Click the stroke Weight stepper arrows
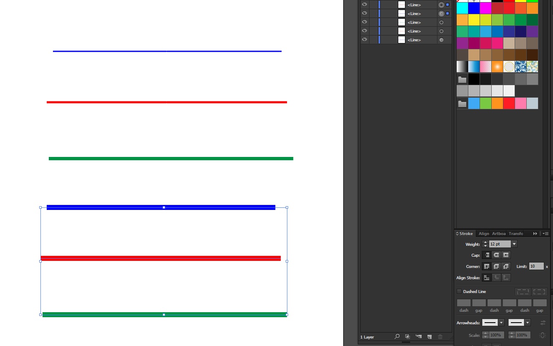 485,244
